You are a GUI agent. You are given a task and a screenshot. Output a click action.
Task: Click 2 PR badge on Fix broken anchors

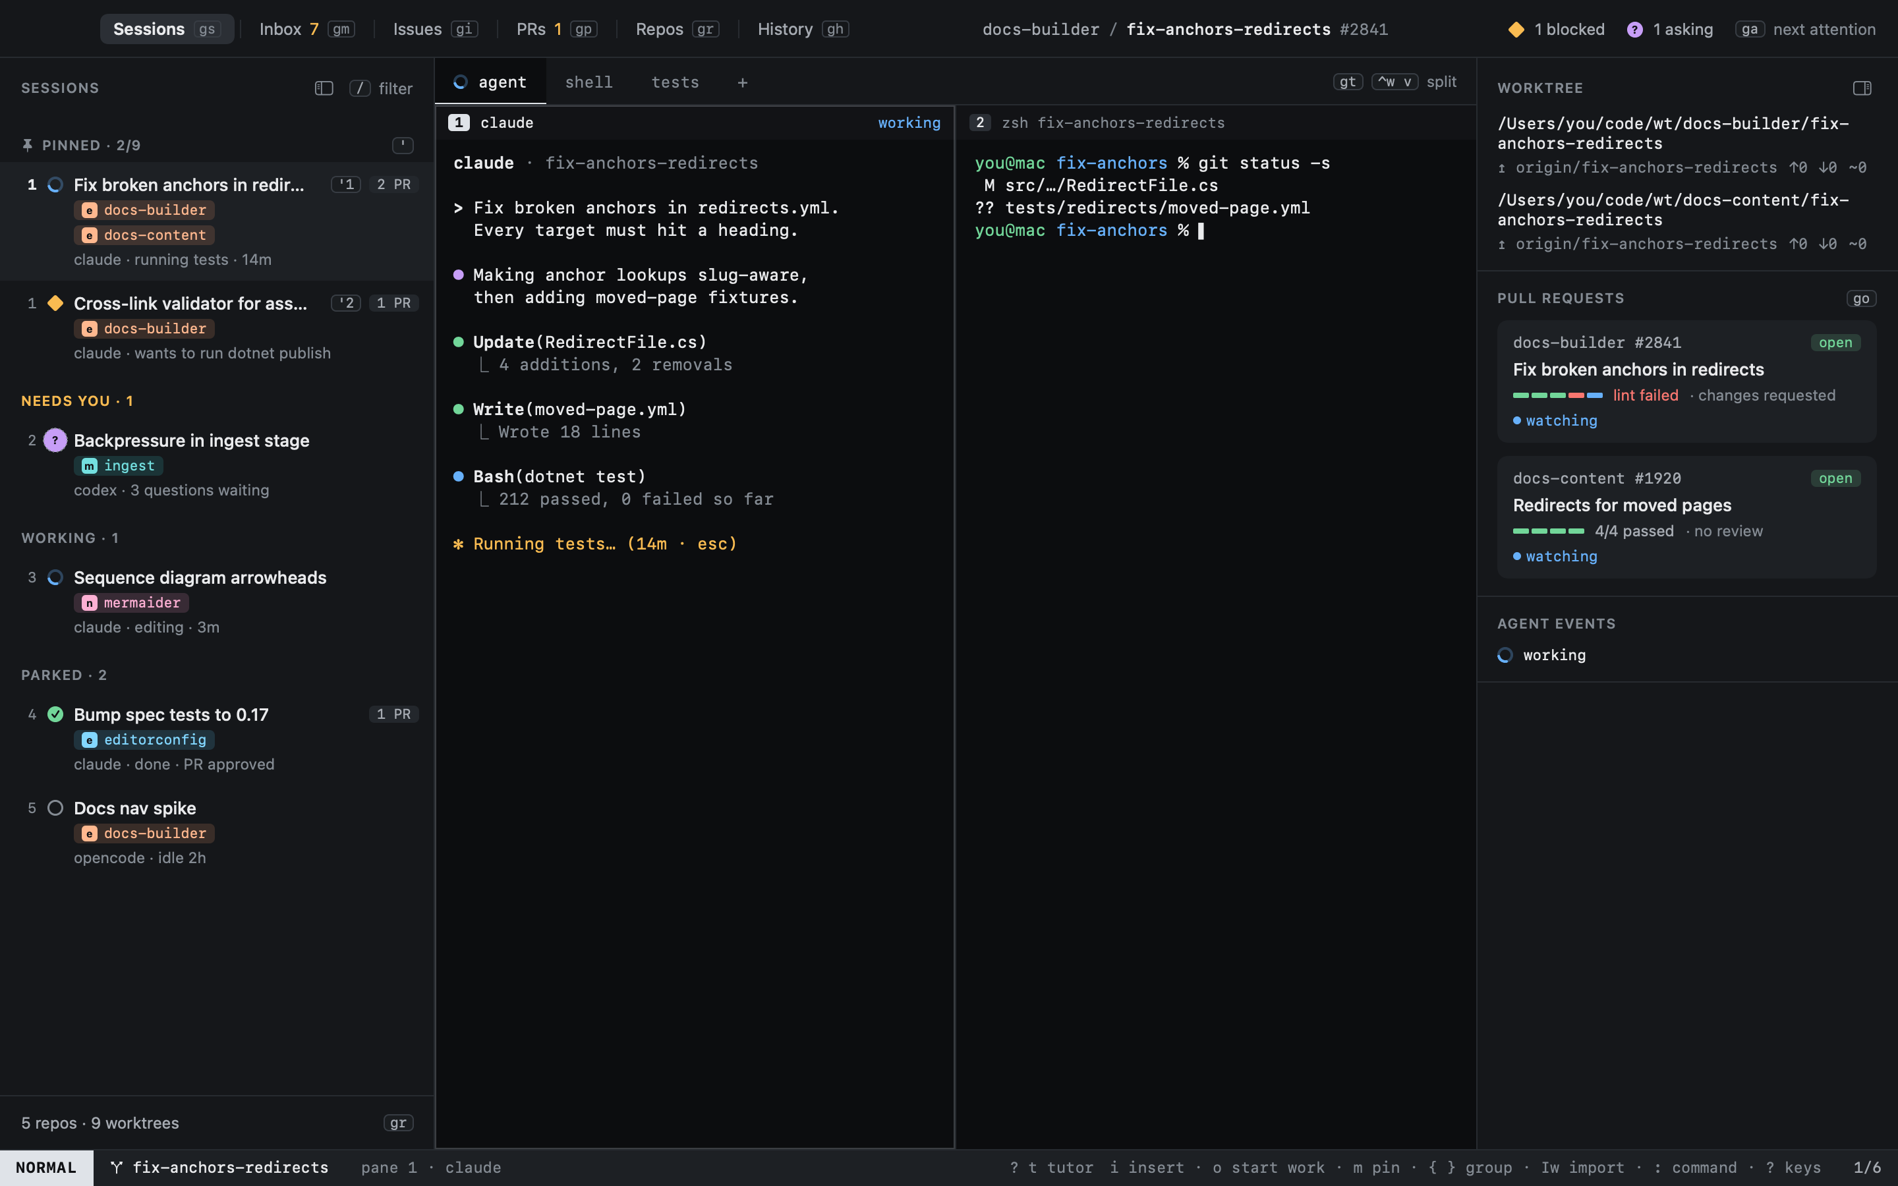tap(393, 184)
